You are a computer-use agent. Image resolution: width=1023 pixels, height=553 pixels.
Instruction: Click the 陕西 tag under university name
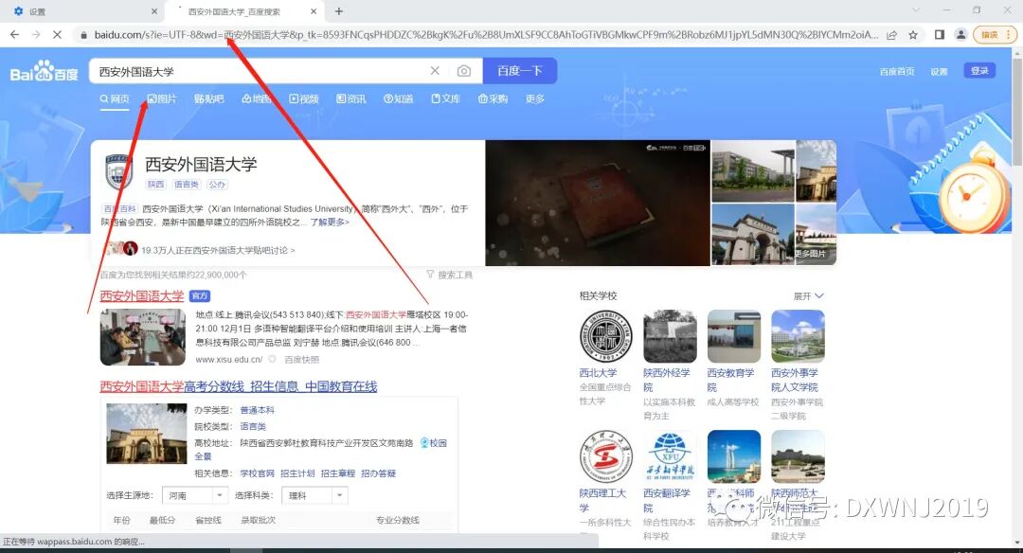(155, 185)
